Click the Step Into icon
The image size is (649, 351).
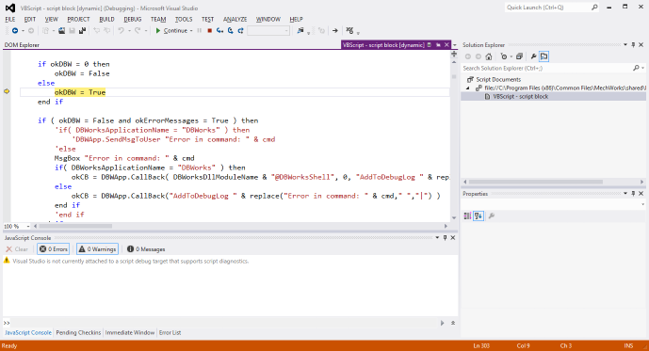click(x=219, y=31)
